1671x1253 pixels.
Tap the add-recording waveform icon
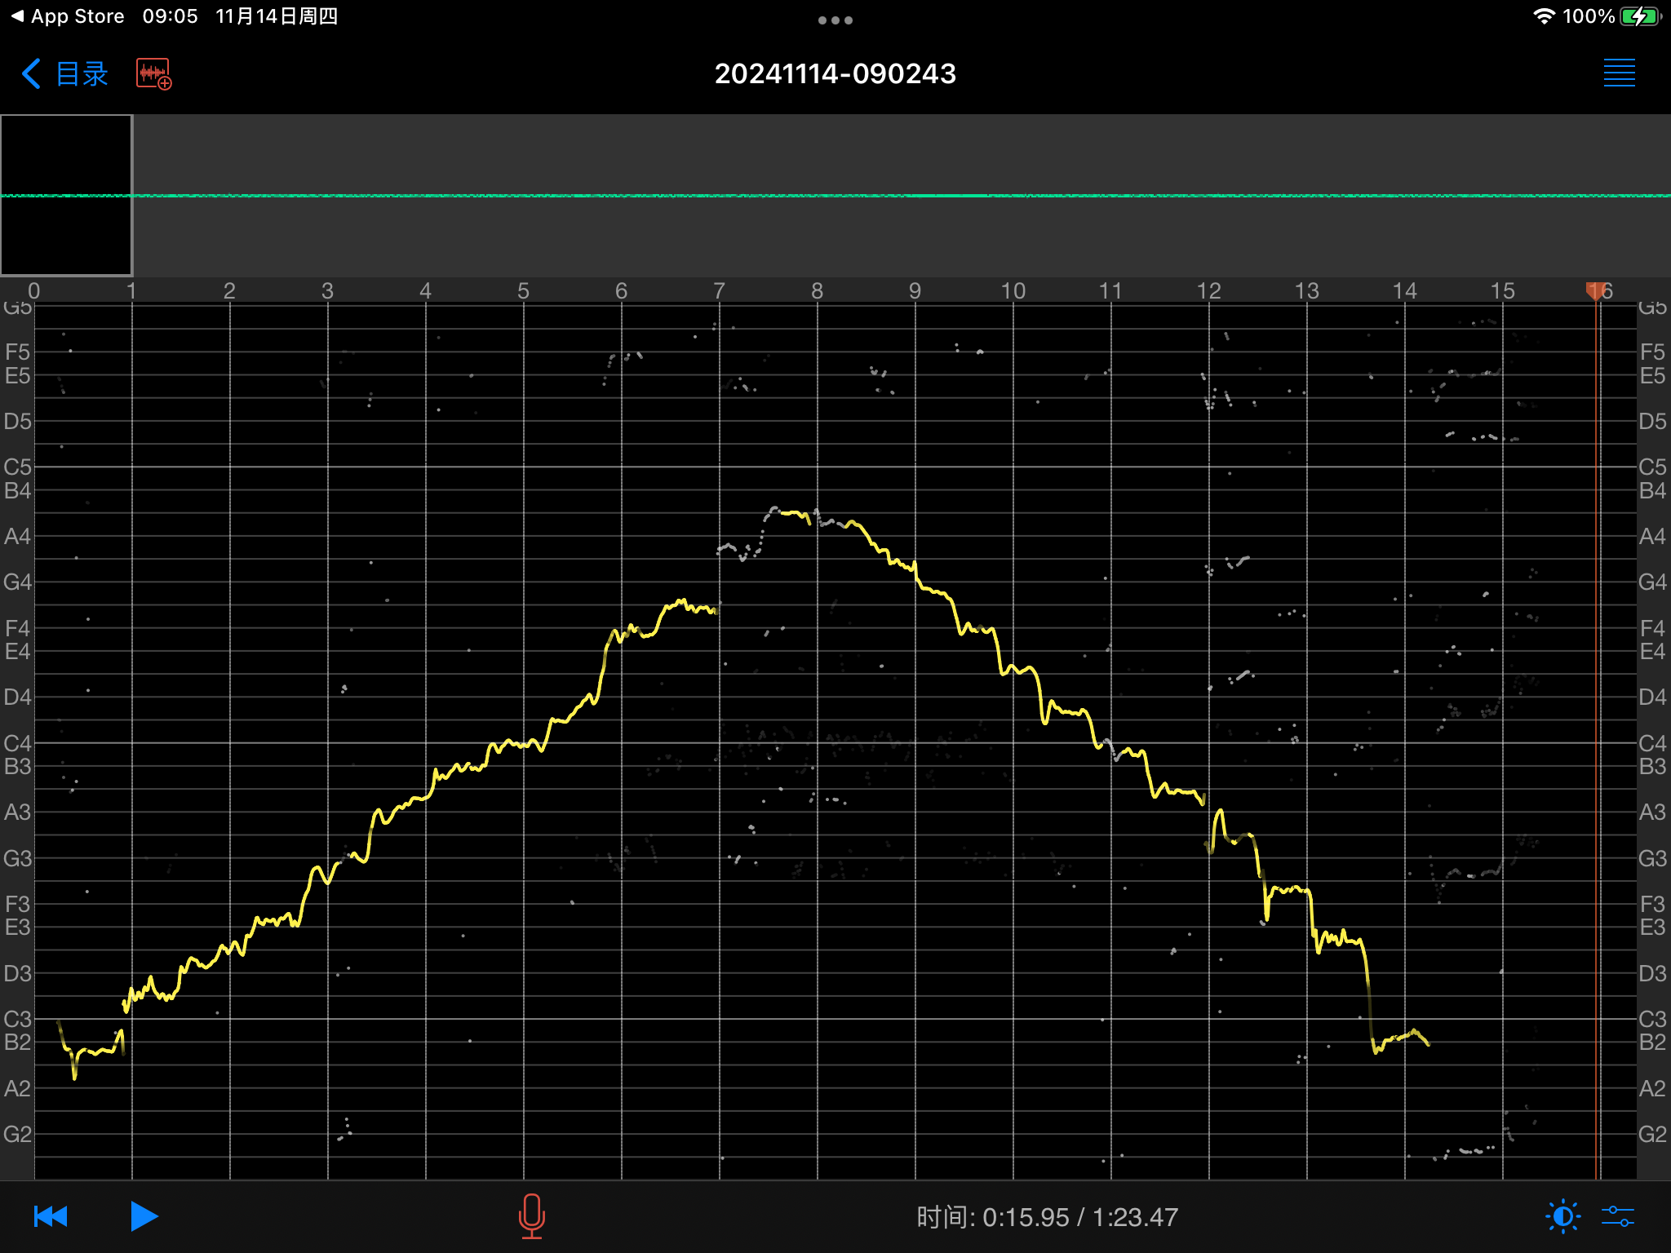[153, 74]
